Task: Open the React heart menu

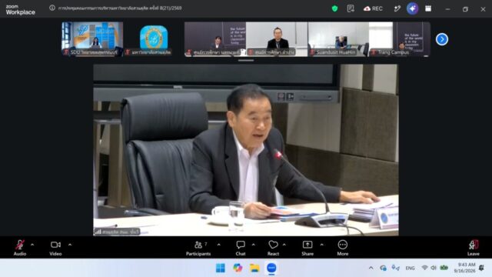Action: pos(273,248)
